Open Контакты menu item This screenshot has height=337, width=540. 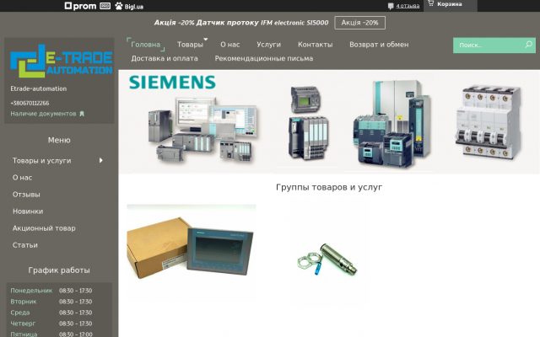pyautogui.click(x=315, y=45)
